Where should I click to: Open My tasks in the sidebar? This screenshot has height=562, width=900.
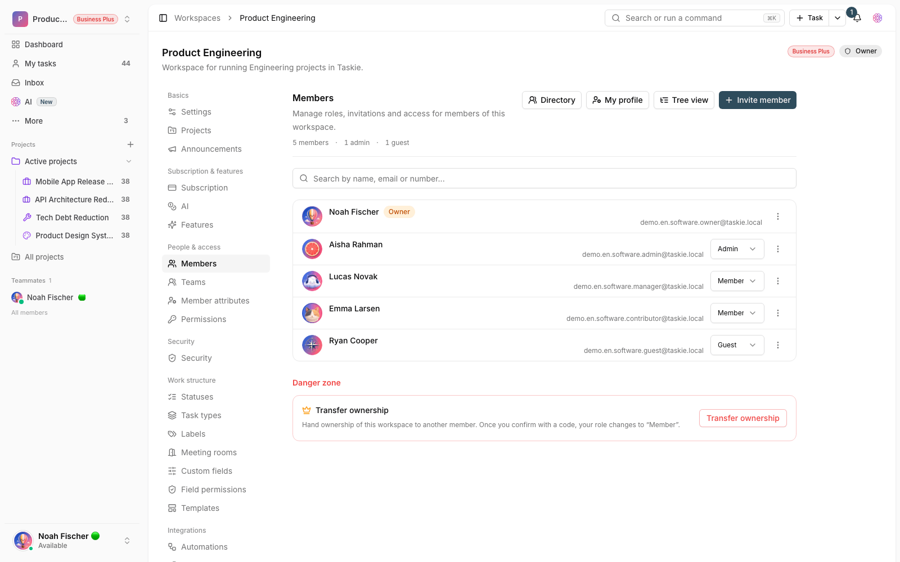(x=72, y=64)
